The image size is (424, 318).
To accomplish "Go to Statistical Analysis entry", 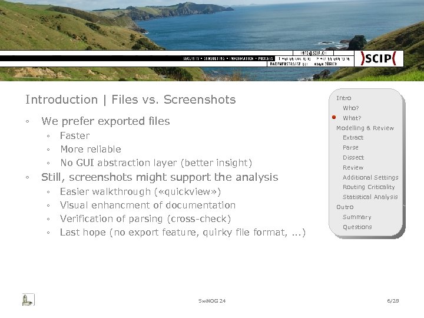I will [370, 197].
